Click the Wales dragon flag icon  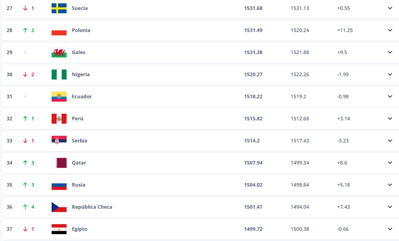coord(59,53)
